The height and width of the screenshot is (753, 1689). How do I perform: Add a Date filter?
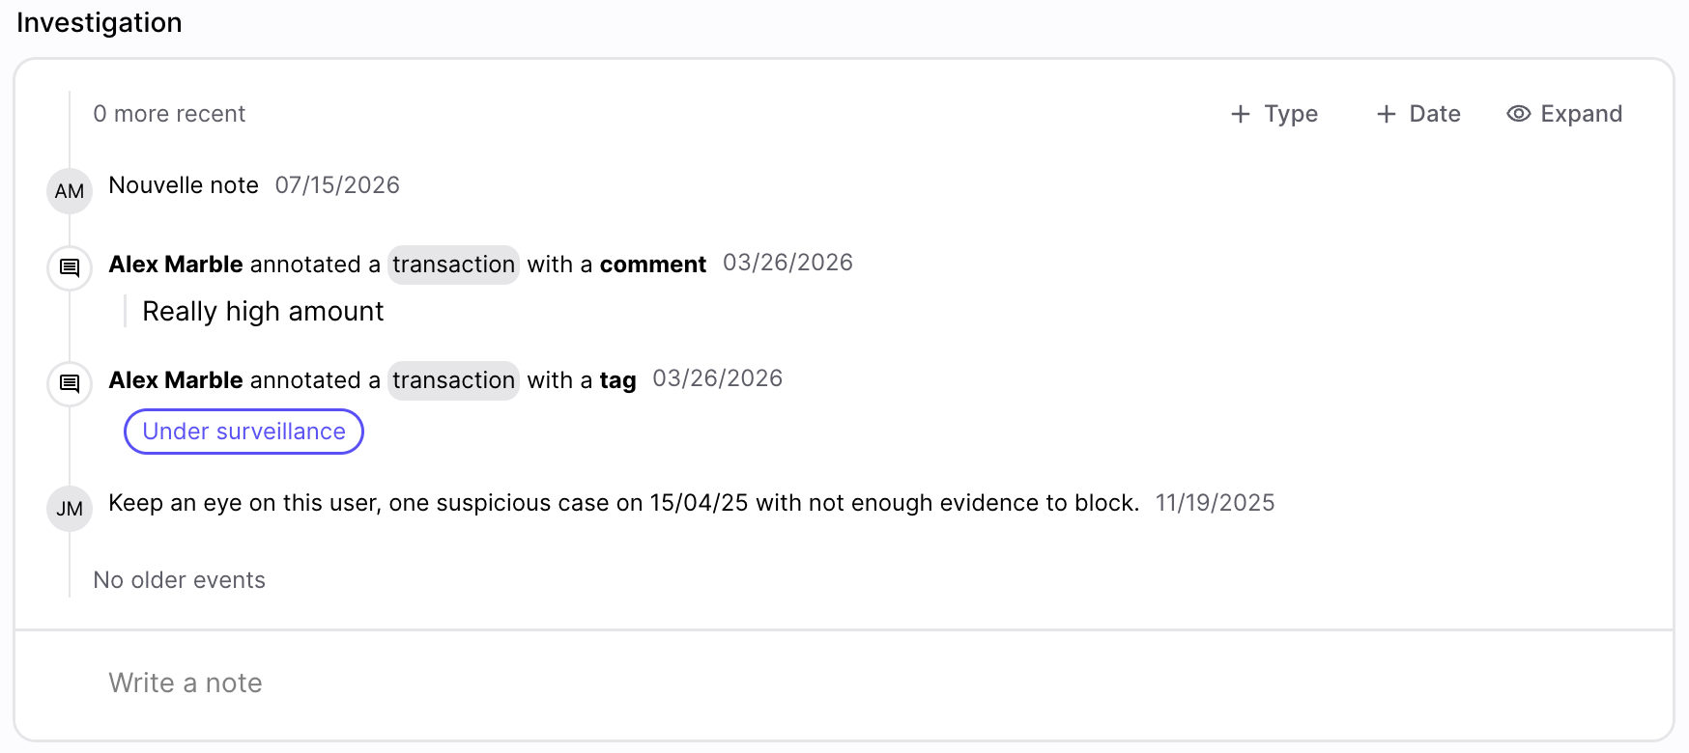(x=1418, y=114)
